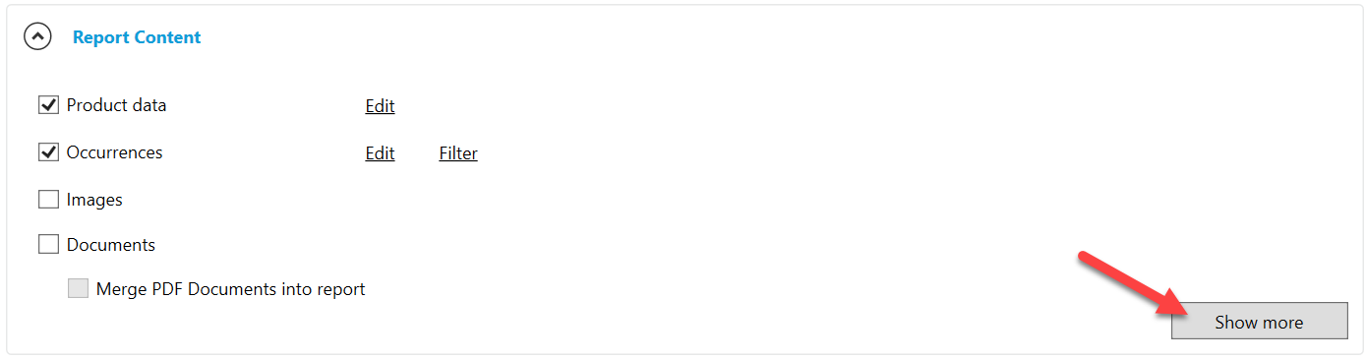Click the Occurrences label text
The image size is (1366, 360).
(114, 152)
